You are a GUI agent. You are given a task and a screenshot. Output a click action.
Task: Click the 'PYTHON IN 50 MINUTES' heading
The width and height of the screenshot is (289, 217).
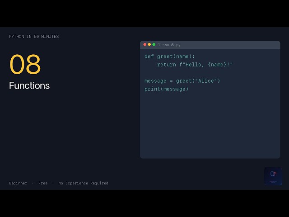[34, 37]
